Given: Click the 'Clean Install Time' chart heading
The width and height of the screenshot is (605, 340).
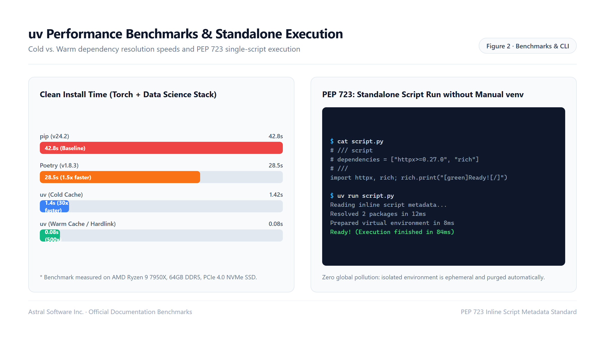Looking at the screenshot, I should 128,94.
